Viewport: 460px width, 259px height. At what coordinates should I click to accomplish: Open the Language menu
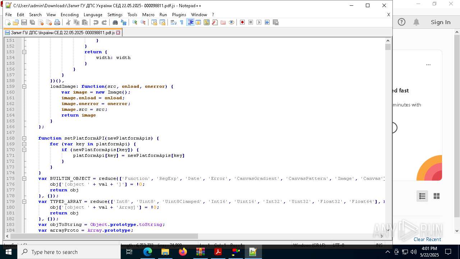point(93,15)
